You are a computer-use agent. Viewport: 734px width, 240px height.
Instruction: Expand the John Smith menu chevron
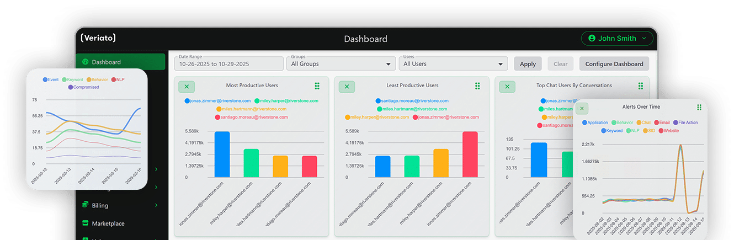pyautogui.click(x=643, y=38)
